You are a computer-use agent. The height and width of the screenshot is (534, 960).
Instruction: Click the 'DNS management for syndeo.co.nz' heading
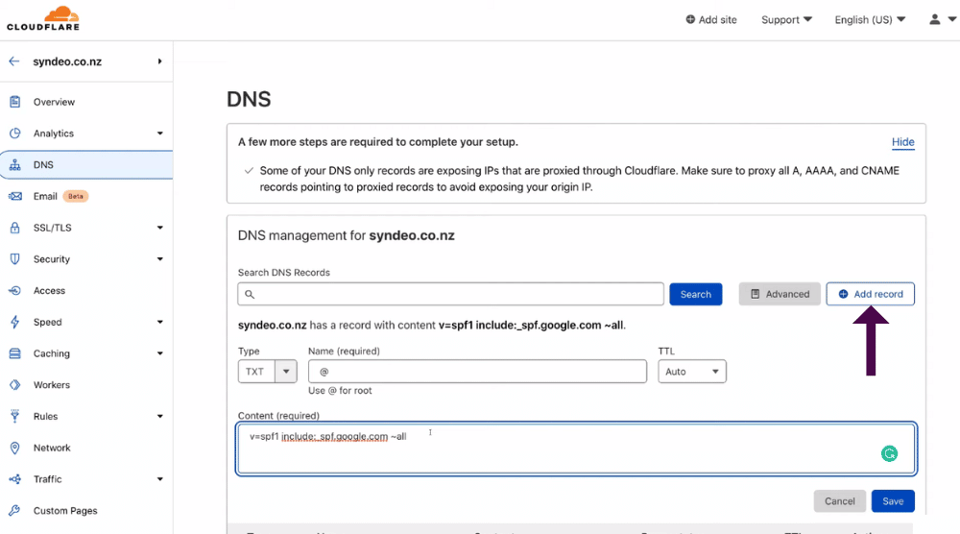click(x=346, y=235)
